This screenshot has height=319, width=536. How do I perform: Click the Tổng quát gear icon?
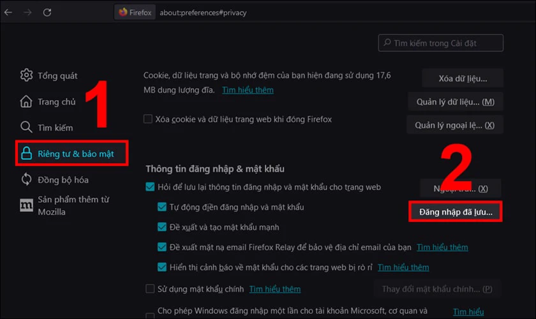pyautogui.click(x=26, y=76)
